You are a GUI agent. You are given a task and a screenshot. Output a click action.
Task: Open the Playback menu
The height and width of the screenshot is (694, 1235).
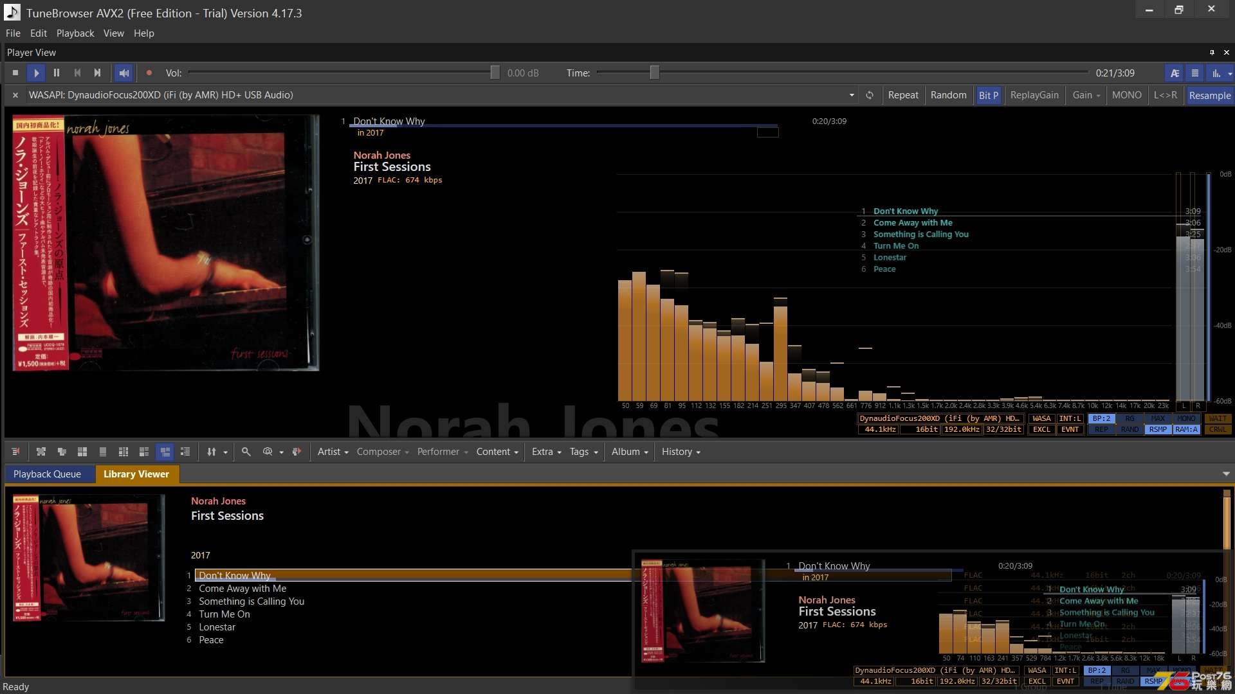75,33
